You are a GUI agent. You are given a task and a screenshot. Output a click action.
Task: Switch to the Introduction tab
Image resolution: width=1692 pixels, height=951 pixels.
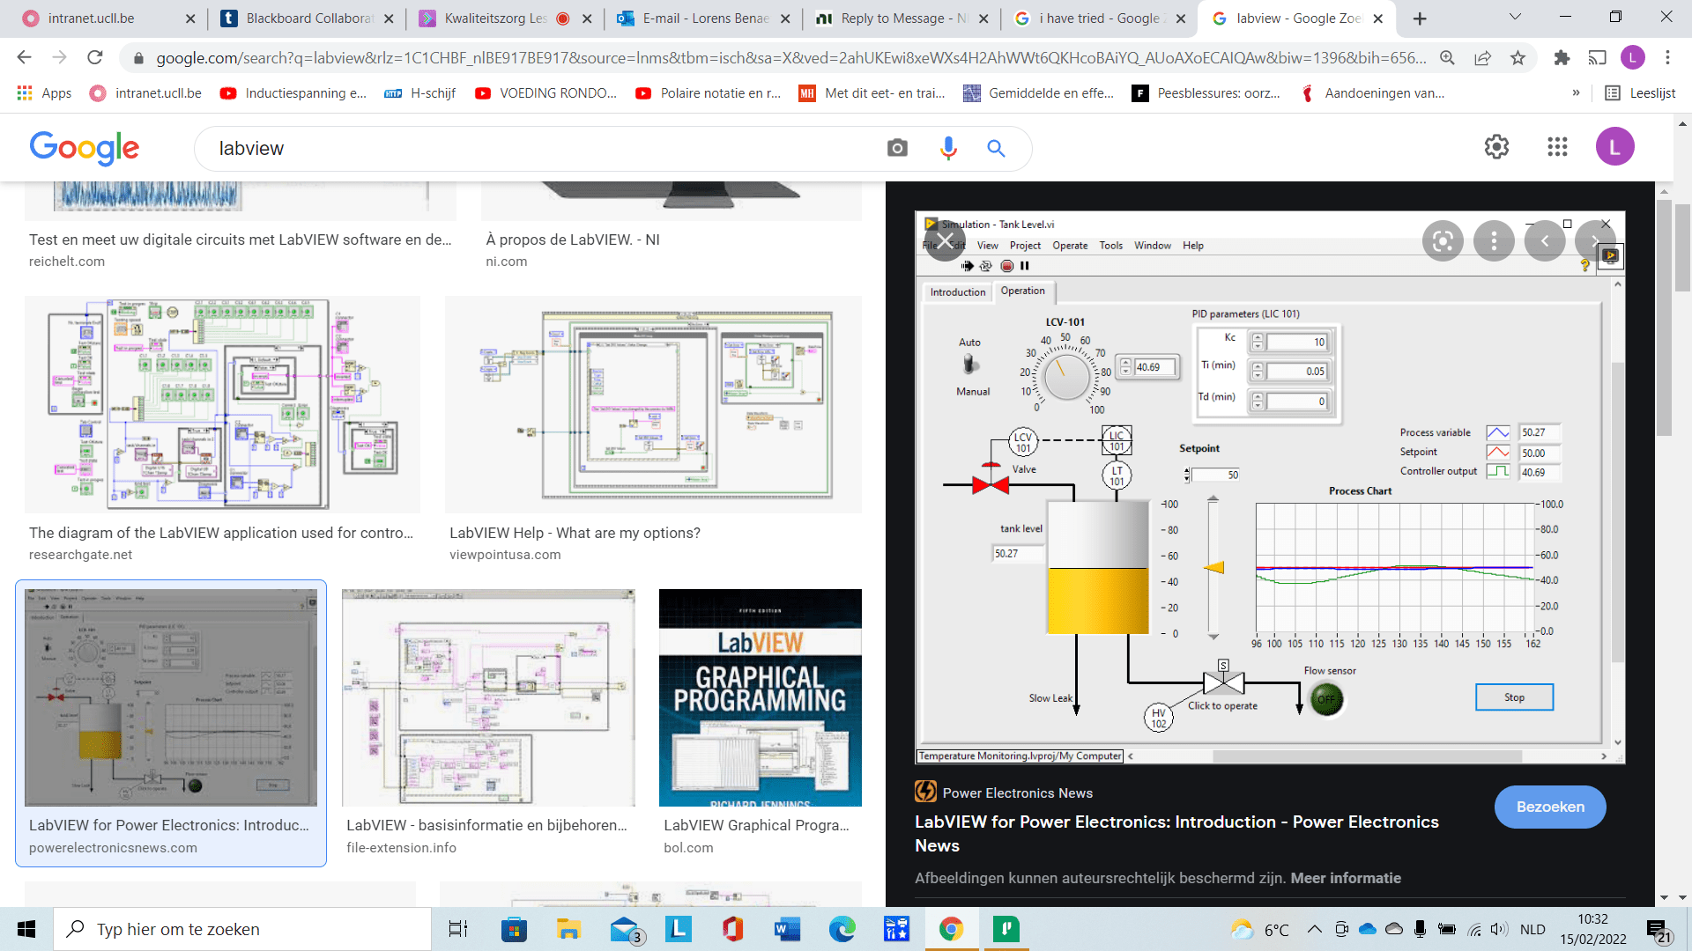tap(957, 291)
